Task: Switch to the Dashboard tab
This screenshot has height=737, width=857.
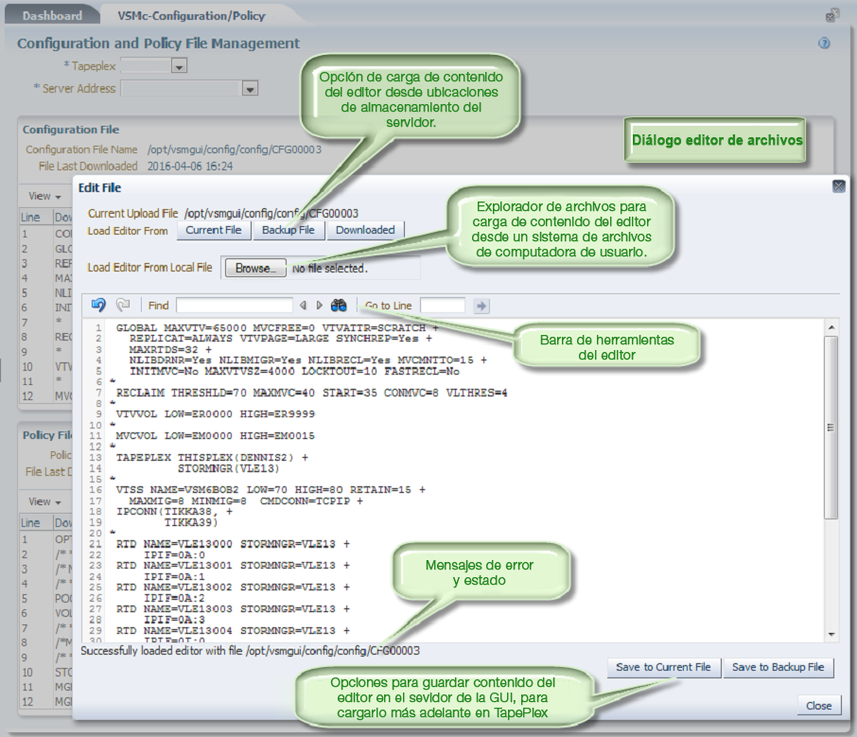Action: coord(52,15)
